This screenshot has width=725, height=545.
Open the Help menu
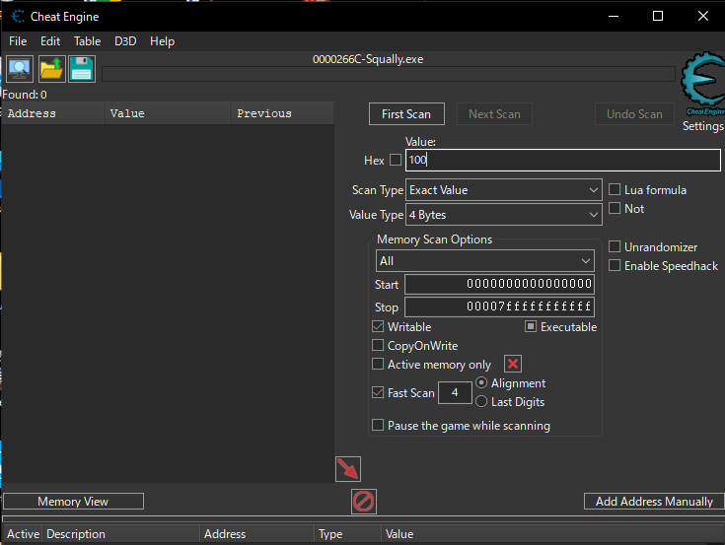(163, 41)
